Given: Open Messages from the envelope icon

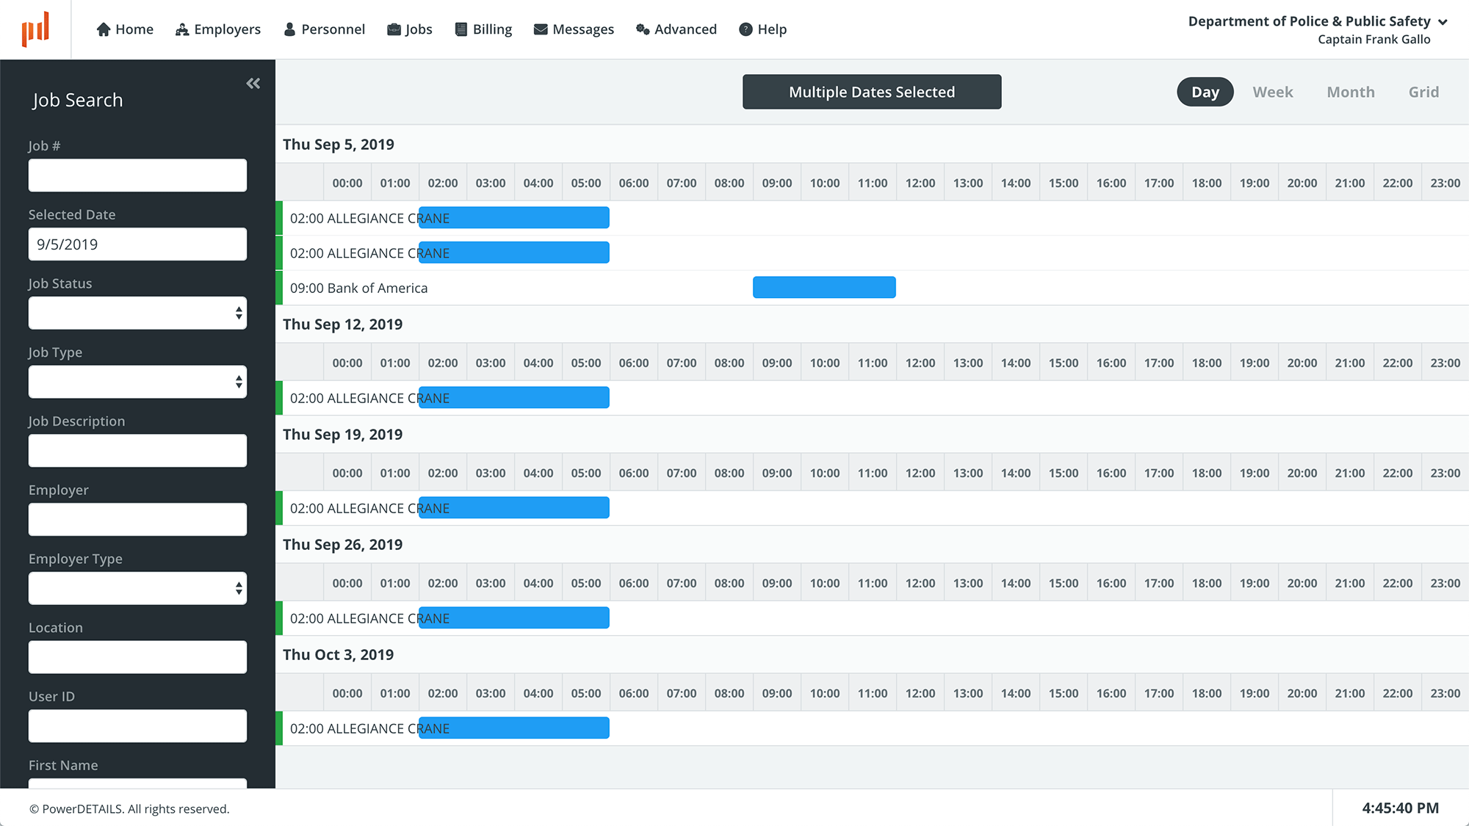Looking at the screenshot, I should 541,29.
